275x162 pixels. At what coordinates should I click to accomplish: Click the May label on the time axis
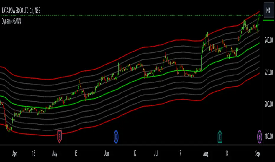(55, 154)
